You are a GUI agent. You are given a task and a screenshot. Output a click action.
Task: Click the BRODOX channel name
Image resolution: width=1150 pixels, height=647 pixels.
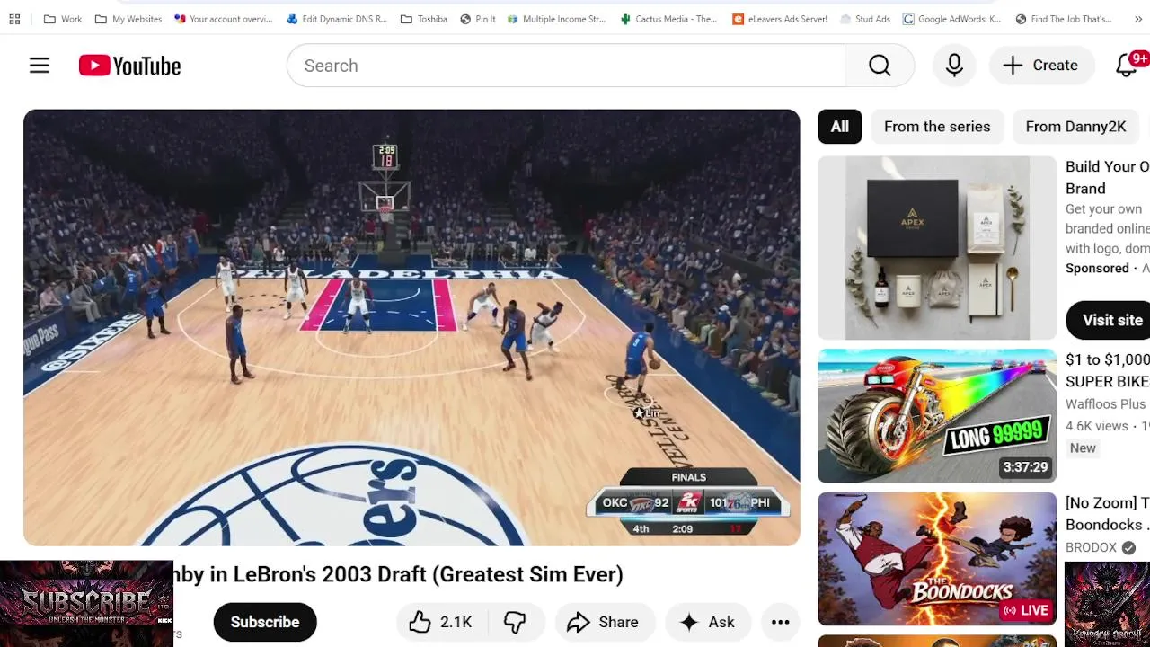1091,547
